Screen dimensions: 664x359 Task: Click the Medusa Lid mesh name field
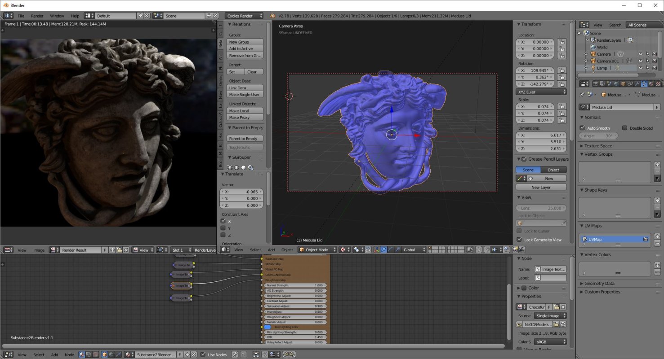pos(622,107)
